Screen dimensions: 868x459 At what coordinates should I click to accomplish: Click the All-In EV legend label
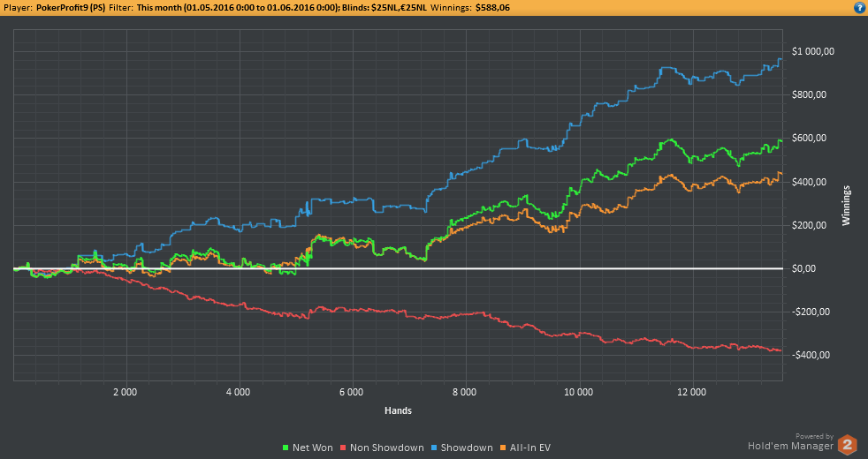pos(529,448)
